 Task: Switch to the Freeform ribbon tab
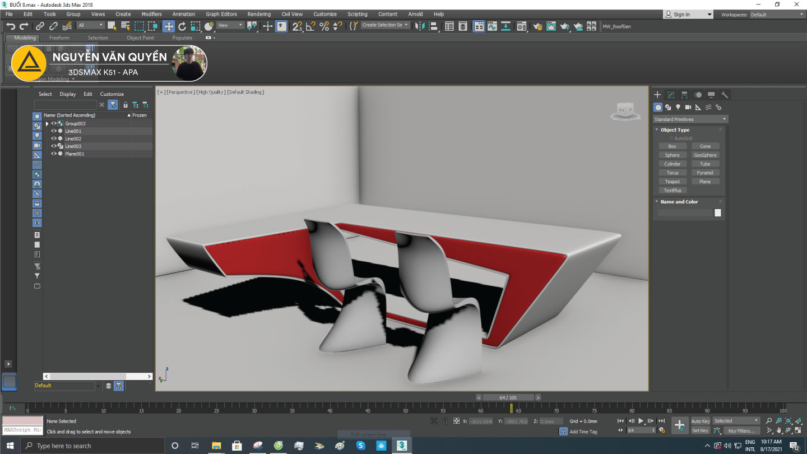click(x=59, y=38)
